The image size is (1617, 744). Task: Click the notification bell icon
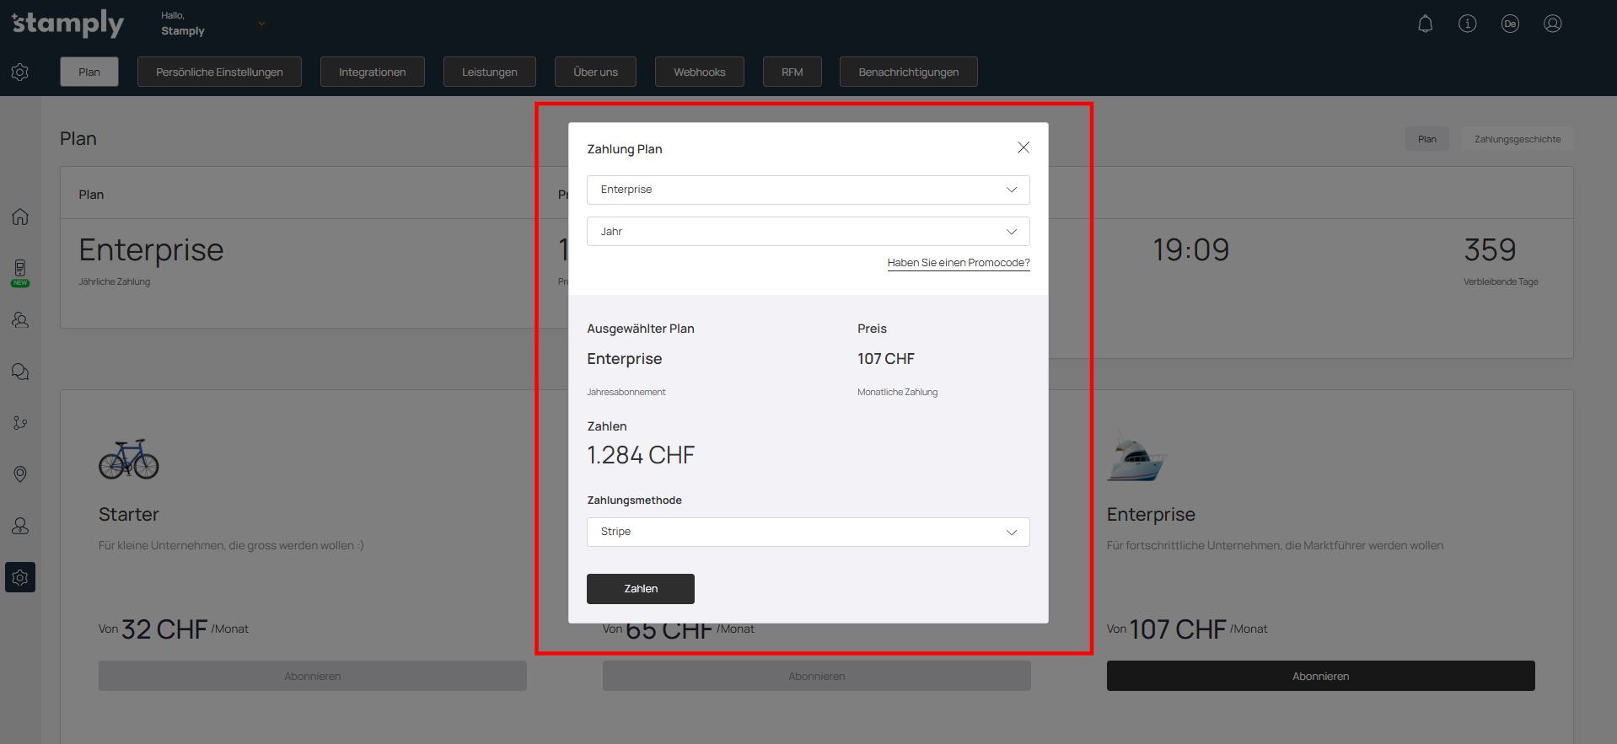tap(1425, 24)
